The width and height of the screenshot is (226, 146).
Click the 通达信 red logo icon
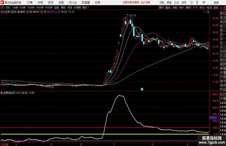coord(2,2)
